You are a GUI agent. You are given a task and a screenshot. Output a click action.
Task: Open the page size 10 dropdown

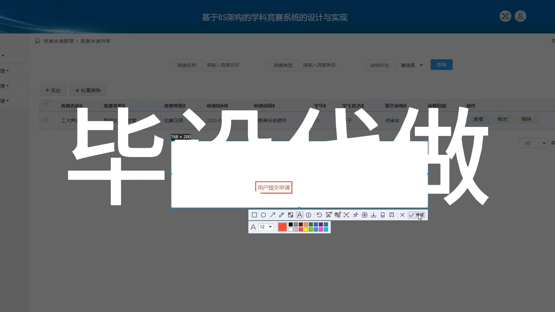pos(533,143)
